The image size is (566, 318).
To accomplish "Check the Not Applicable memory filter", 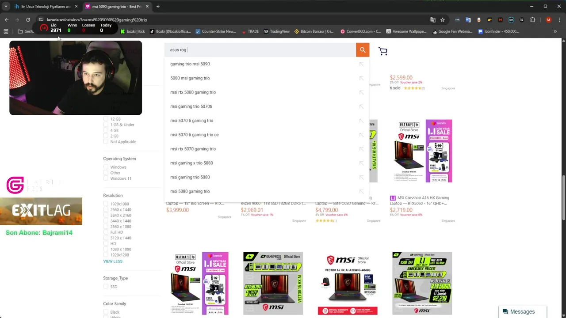I will 106,142.
